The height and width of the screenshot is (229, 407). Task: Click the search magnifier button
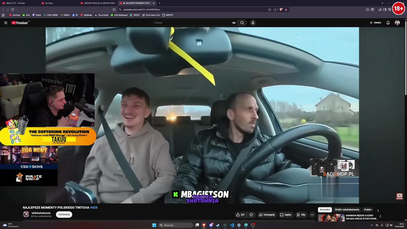tap(242, 23)
